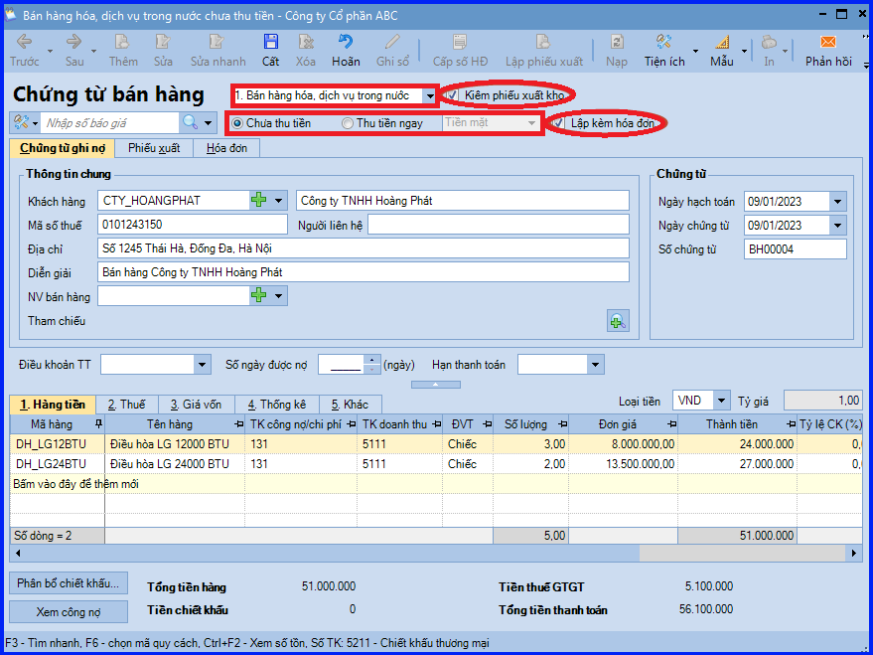Expand the customer code dropdown arrow

click(278, 201)
